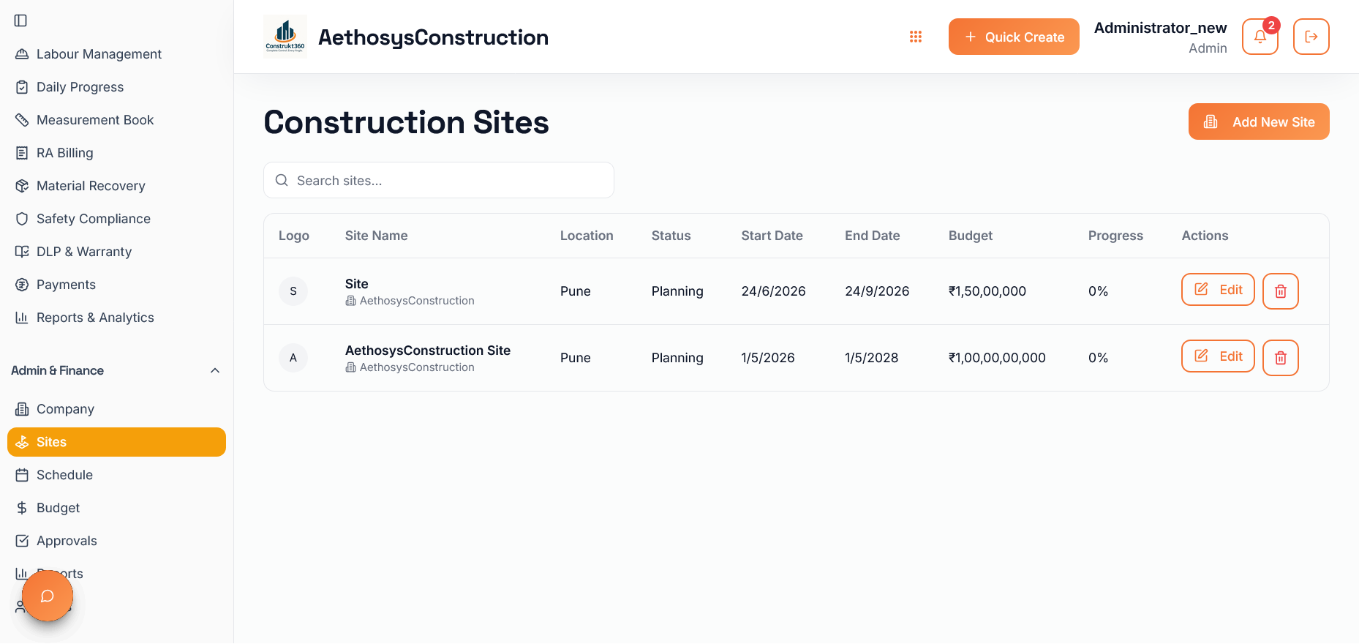Image resolution: width=1359 pixels, height=644 pixels.
Task: Click start date 1/5/2026
Action: (767, 358)
